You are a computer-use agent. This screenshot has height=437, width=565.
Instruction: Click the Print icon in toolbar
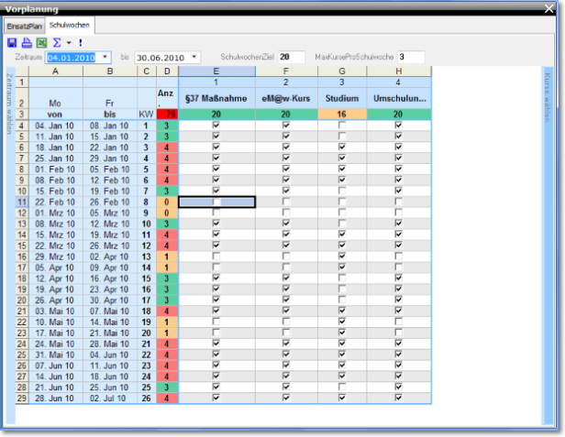(x=27, y=42)
